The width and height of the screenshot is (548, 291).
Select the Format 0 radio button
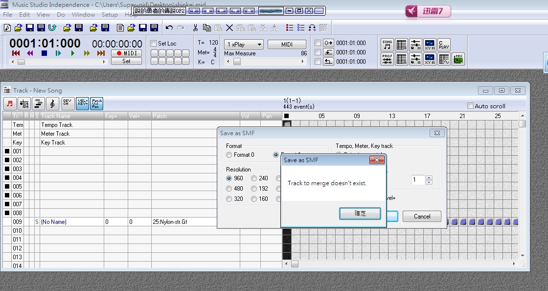(229, 155)
